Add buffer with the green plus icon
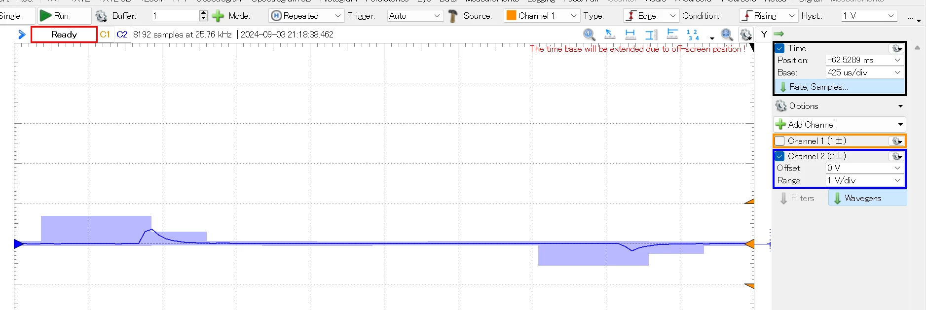Image resolution: width=926 pixels, height=310 pixels. click(218, 16)
